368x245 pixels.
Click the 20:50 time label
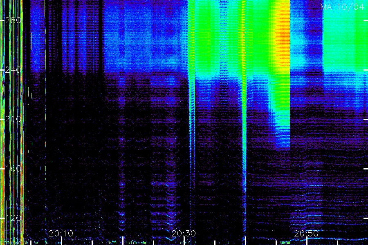pos(307,234)
